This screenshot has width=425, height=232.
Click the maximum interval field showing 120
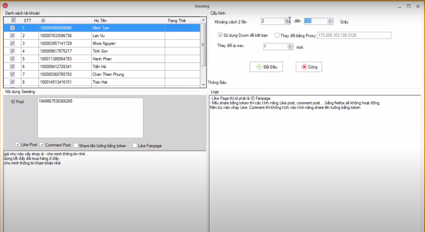(x=316, y=21)
